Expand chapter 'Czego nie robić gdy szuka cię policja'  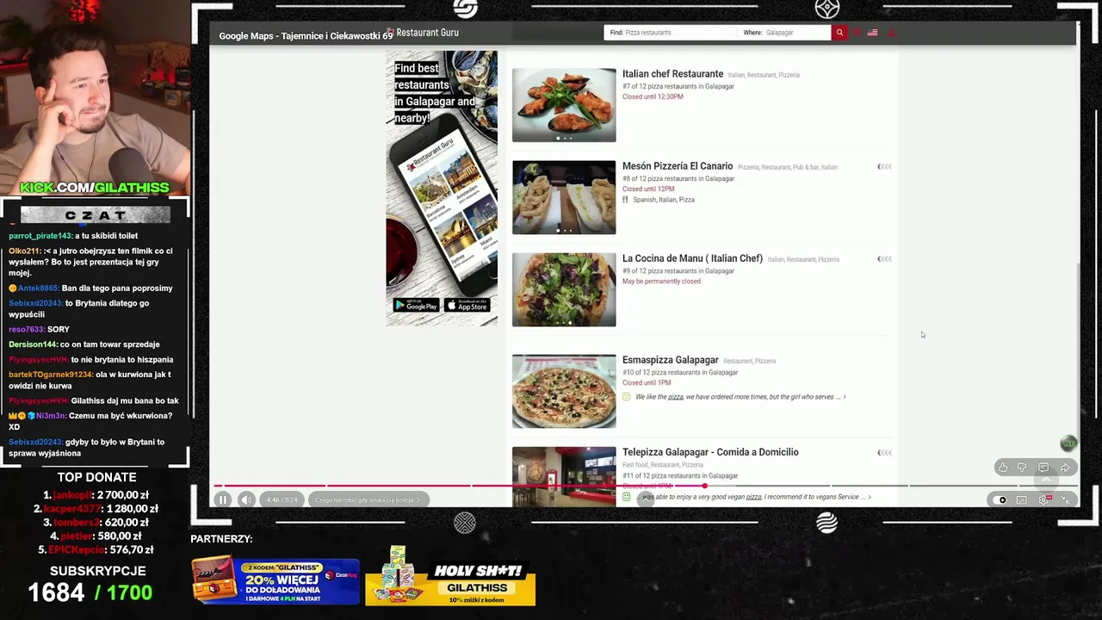368,499
